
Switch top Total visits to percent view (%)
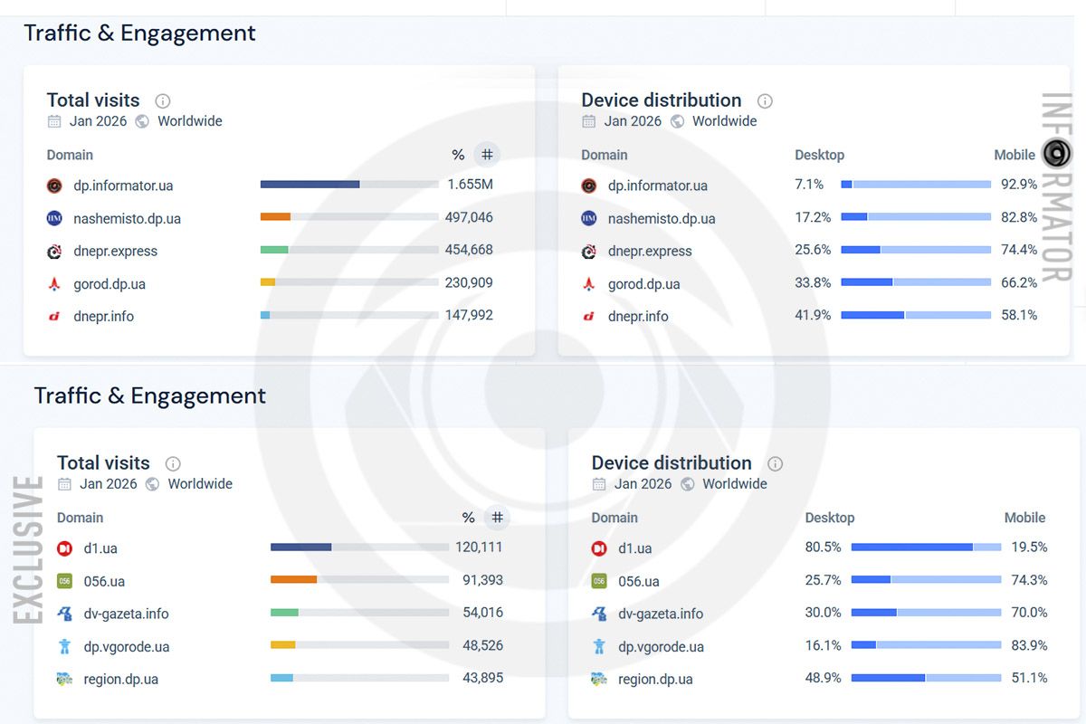point(458,155)
